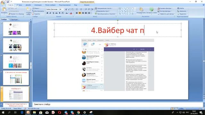Viewport: 205px width, 115px height.
Task: Select the Oval shape in gallery
Action: tap(130, 9)
